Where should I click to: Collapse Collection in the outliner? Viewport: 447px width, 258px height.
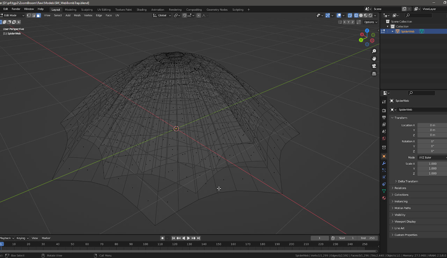(388, 27)
